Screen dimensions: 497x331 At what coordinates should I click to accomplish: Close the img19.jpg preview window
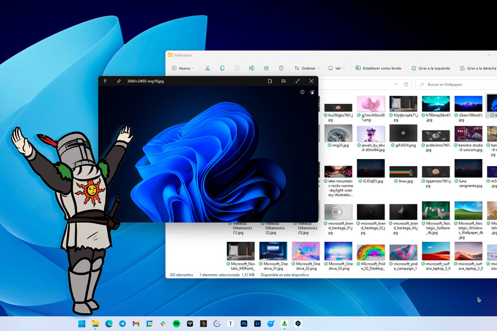coord(311,81)
